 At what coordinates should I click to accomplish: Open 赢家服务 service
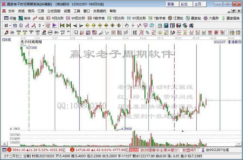tap(231, 18)
